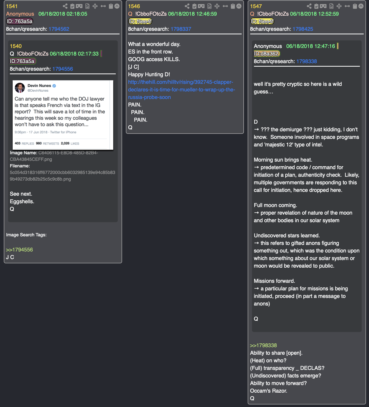Click the four-way move arrows on post 1546
Image resolution: width=369 pixels, height=407 pixels.
pos(217,6)
